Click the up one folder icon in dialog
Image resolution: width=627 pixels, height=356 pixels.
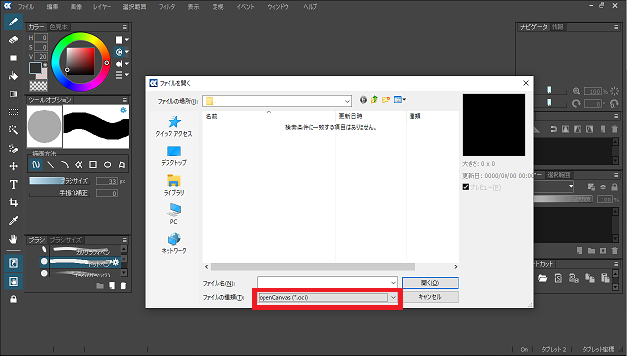click(374, 100)
